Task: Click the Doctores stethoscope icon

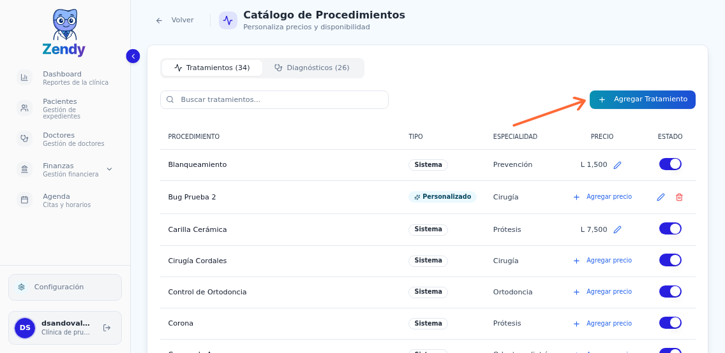Action: point(24,138)
